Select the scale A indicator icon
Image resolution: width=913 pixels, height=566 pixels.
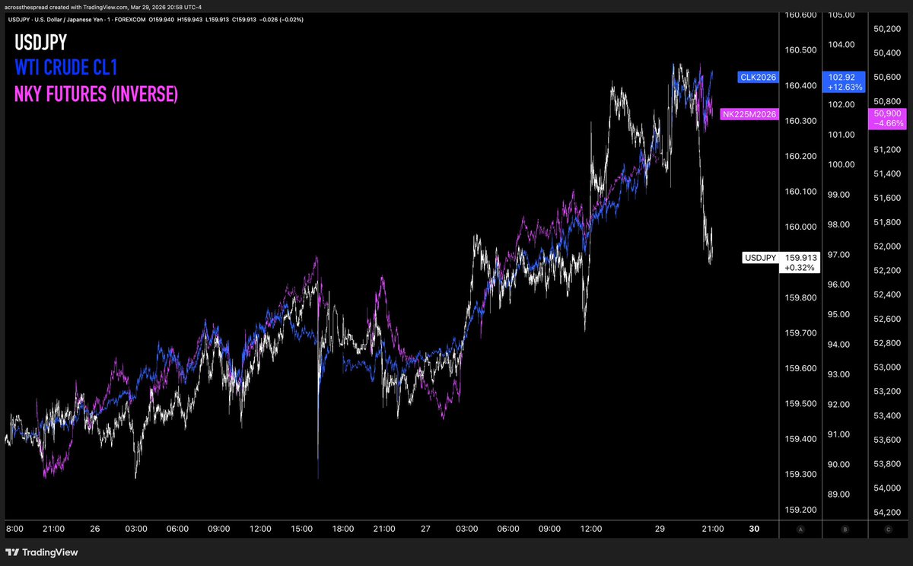pos(800,528)
